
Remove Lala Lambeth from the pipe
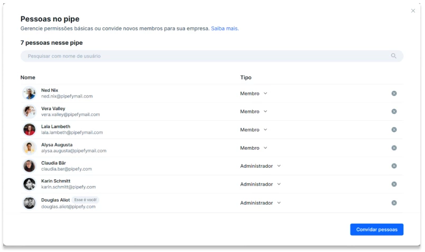(394, 130)
